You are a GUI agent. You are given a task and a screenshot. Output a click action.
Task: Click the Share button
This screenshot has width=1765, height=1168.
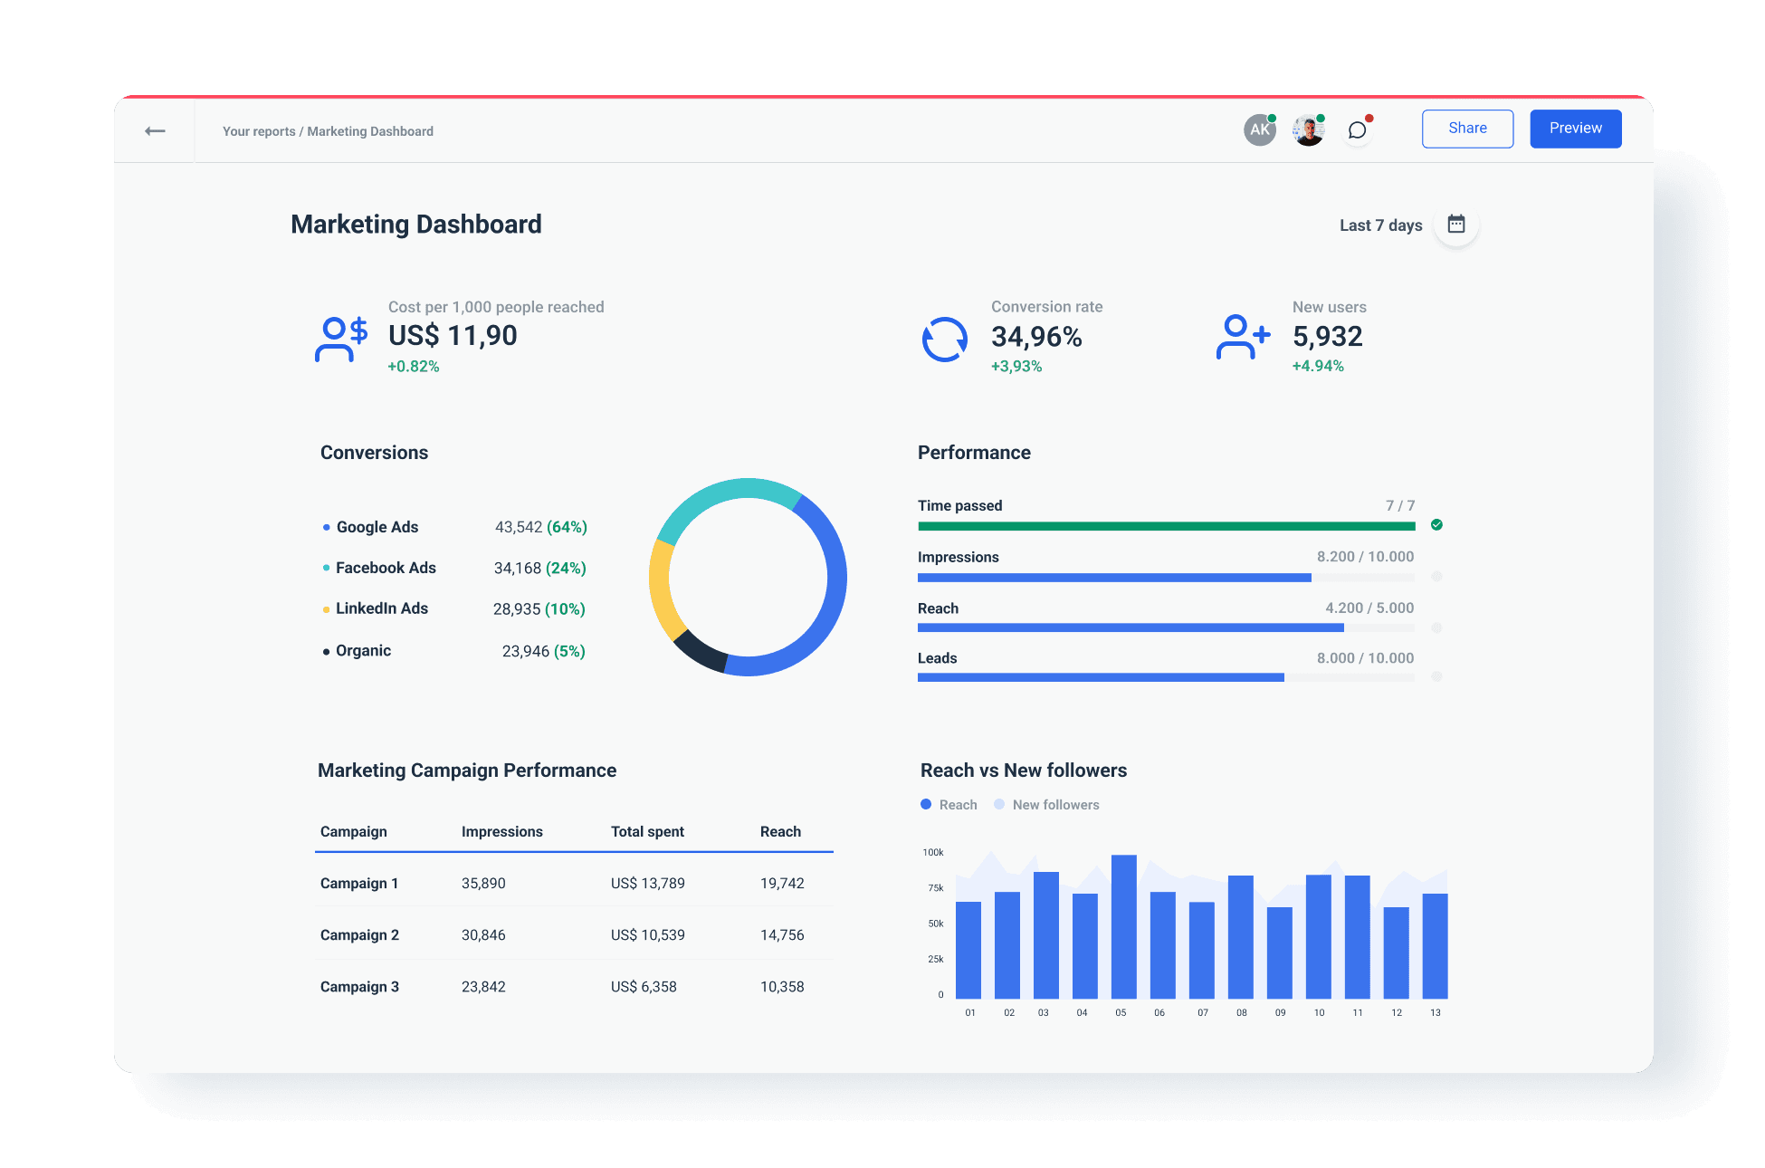(x=1466, y=128)
